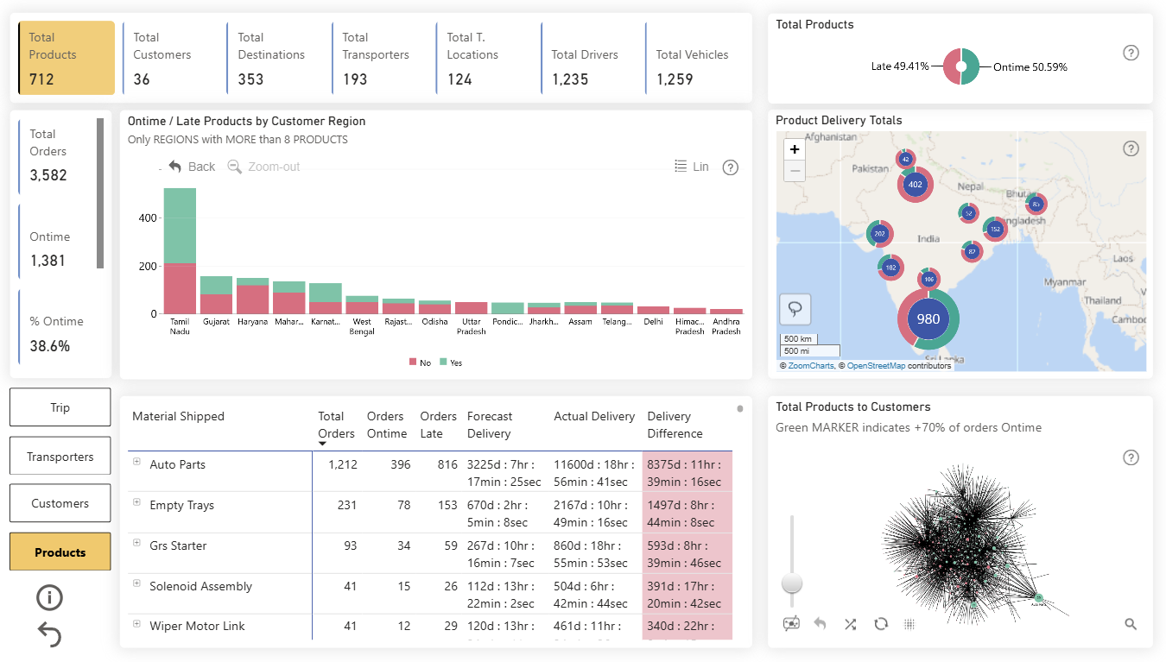The width and height of the screenshot is (1166, 662).
Task: Open help on the Product Delivery Totals map
Action: pos(1131,148)
